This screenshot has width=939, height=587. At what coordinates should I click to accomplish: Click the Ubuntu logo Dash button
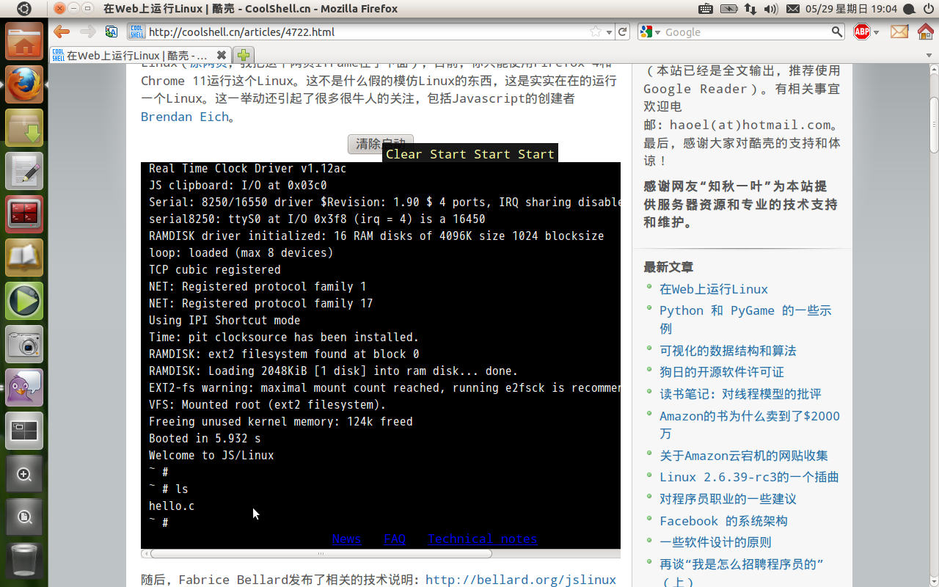pos(24,9)
